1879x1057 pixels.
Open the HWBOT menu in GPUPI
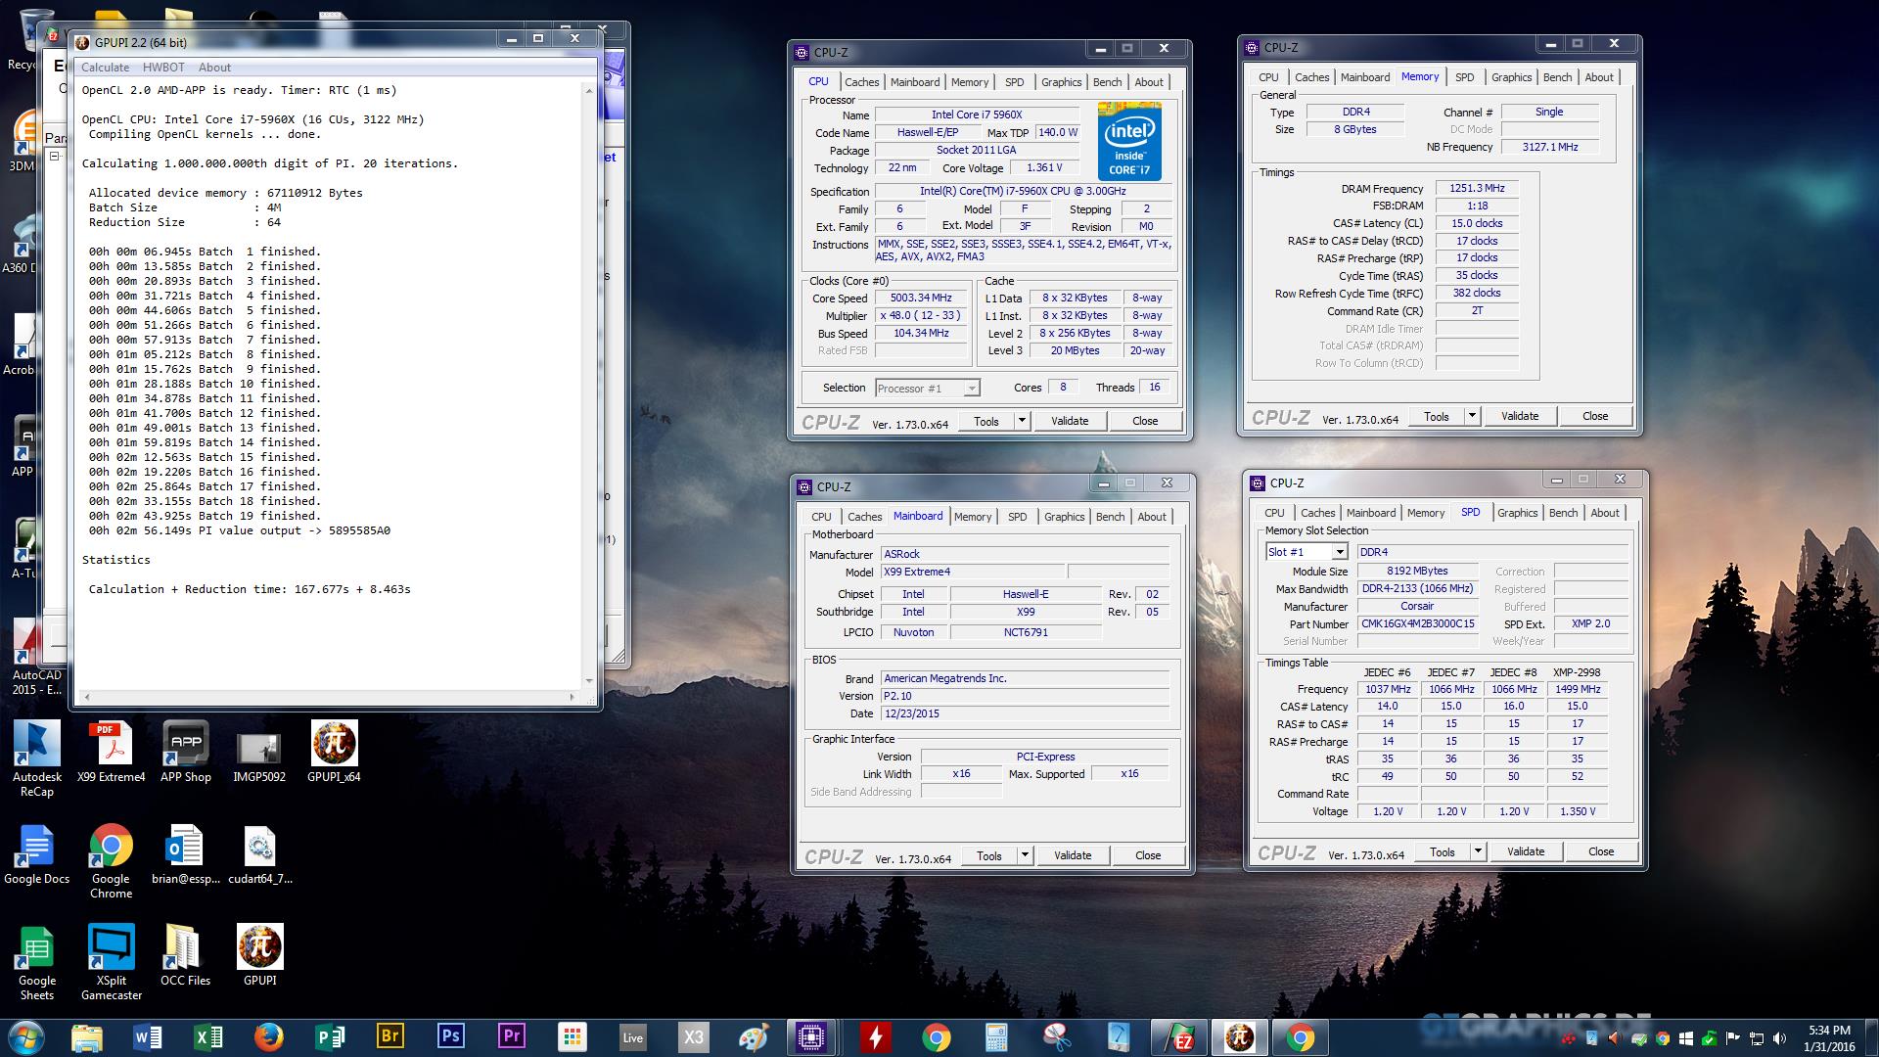tap(163, 68)
